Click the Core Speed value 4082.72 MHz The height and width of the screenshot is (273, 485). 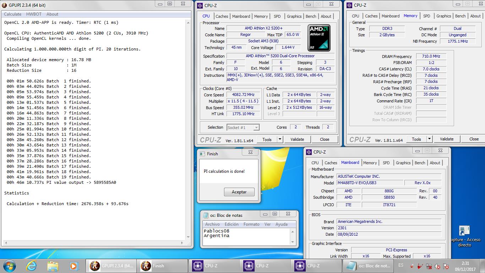243,95
